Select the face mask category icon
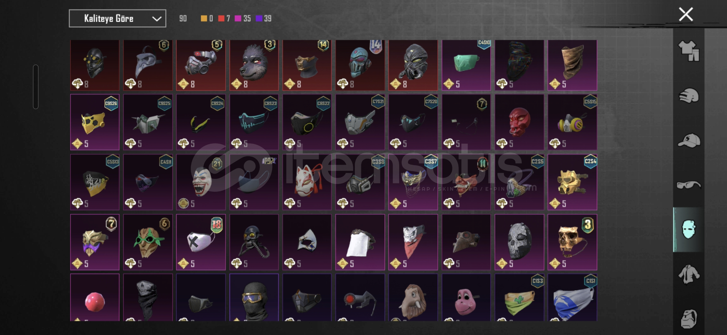The image size is (727, 335). [x=688, y=230]
